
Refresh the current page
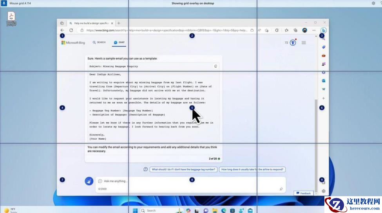71,30
